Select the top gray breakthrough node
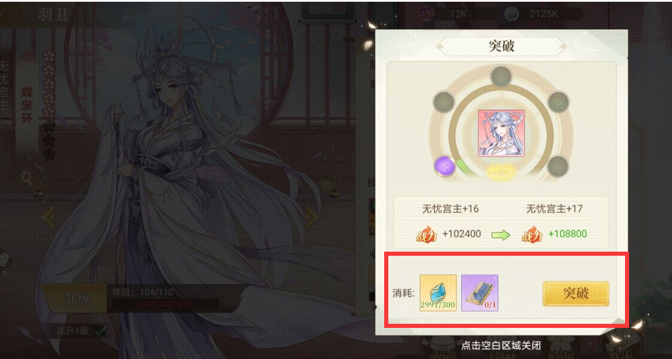Screen dimensions: 672x359 (x=500, y=77)
